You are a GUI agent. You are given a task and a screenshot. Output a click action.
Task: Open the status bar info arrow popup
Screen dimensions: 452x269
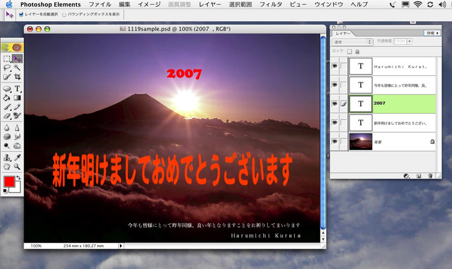(121, 246)
